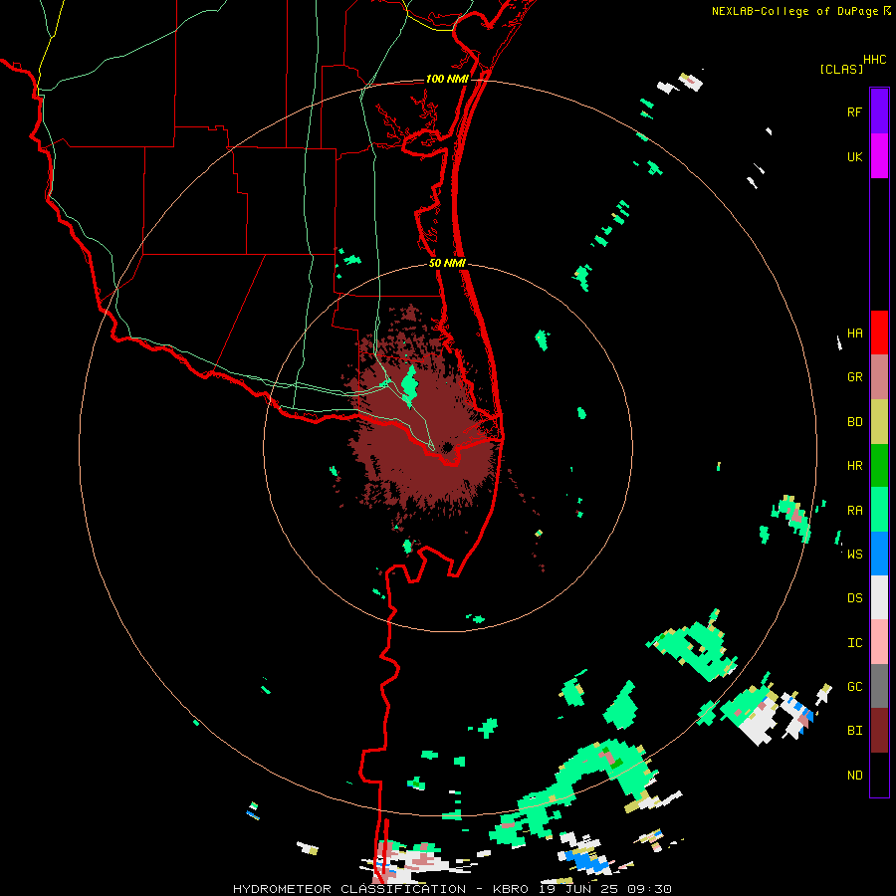Click the "ND" legend label
This screenshot has height=896, width=896.
point(854,775)
